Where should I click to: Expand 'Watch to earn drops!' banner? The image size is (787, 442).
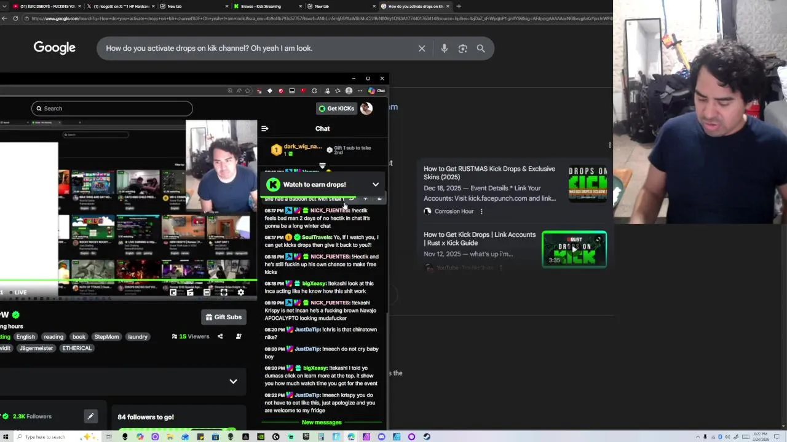[376, 185]
